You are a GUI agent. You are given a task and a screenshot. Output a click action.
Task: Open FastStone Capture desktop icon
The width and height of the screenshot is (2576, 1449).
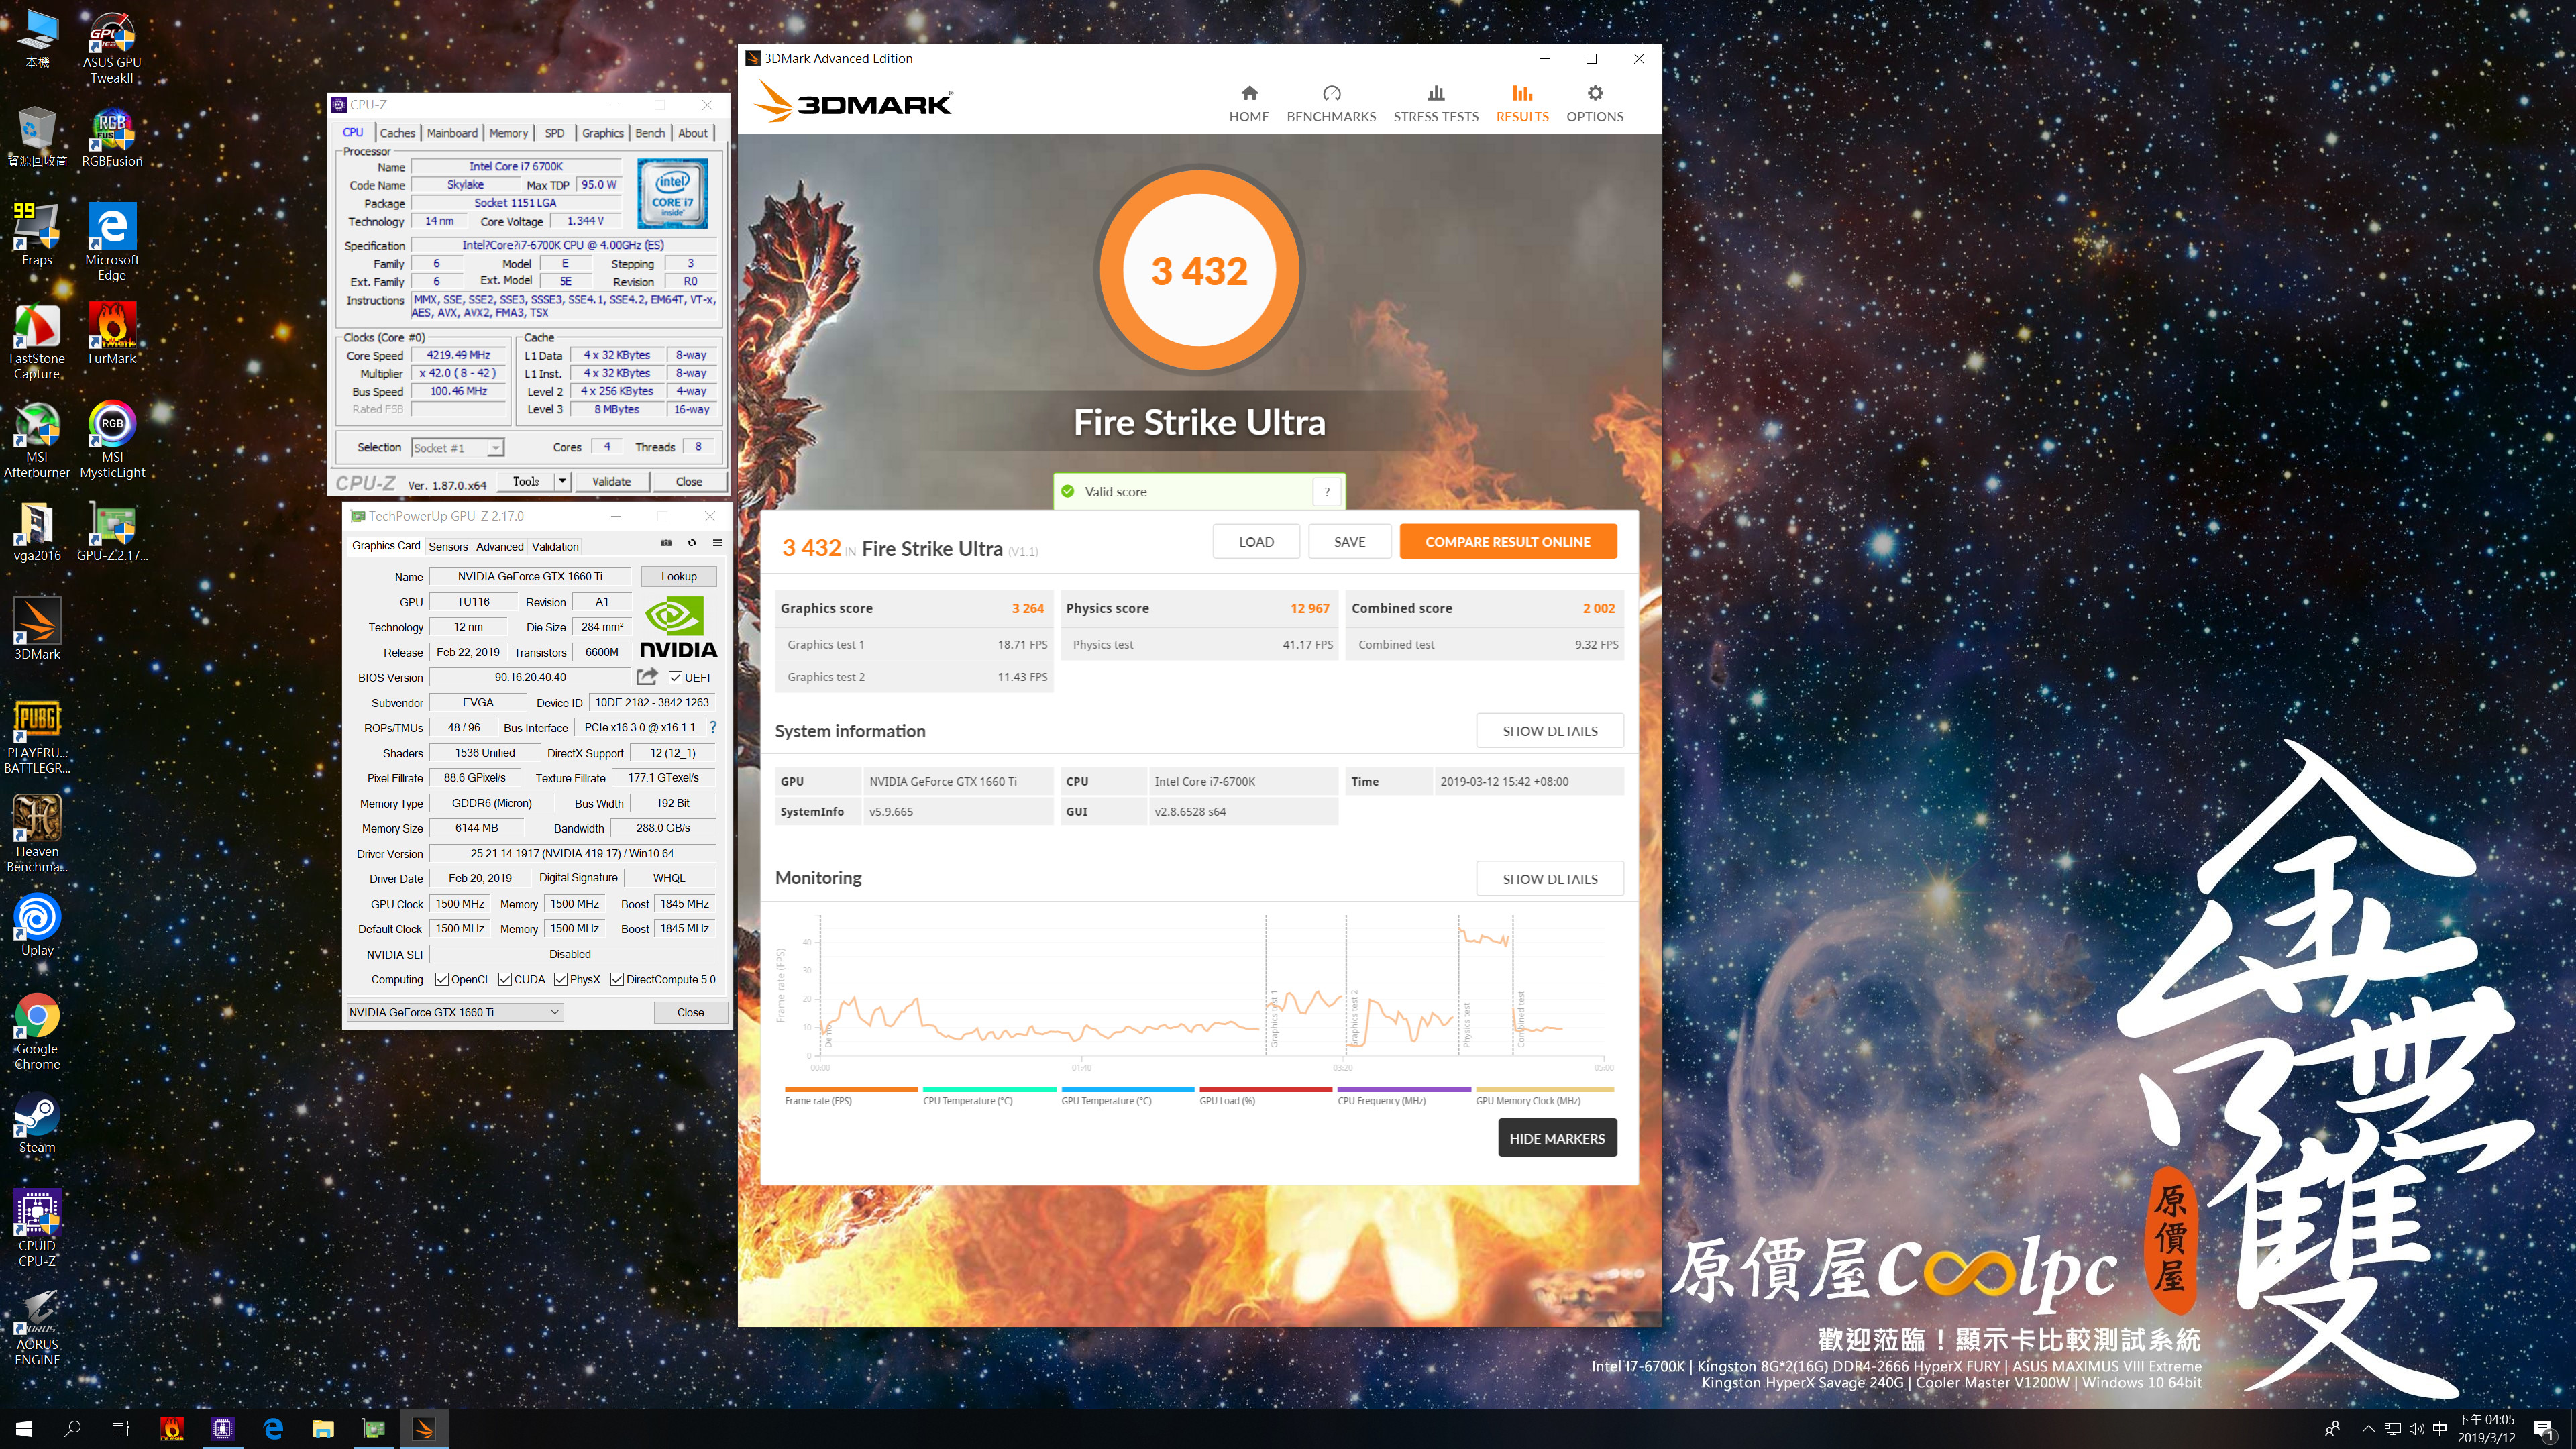[37, 341]
